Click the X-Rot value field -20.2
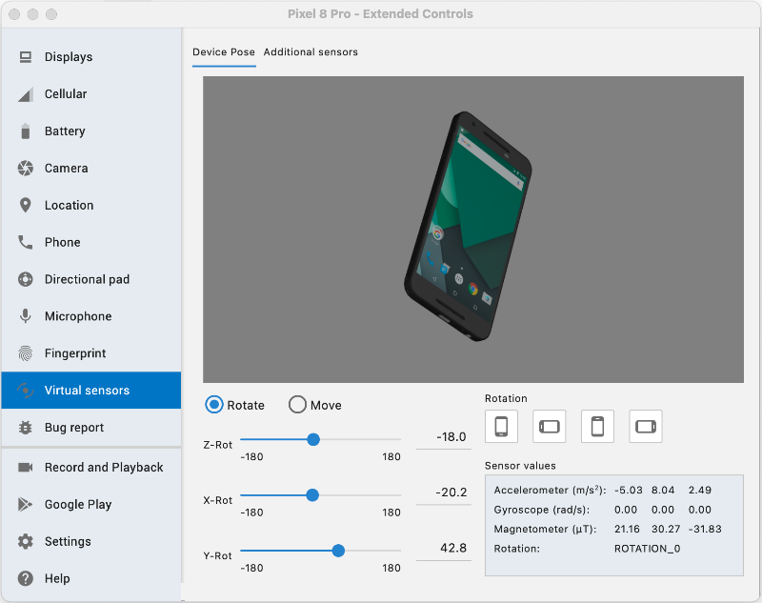The height and width of the screenshot is (603, 762). click(x=444, y=492)
